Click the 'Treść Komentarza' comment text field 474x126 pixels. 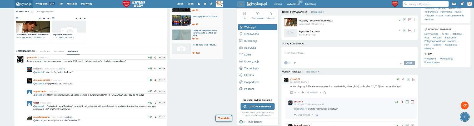350,53
